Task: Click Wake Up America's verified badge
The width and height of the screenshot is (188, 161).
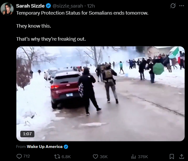Action: [x=66, y=147]
